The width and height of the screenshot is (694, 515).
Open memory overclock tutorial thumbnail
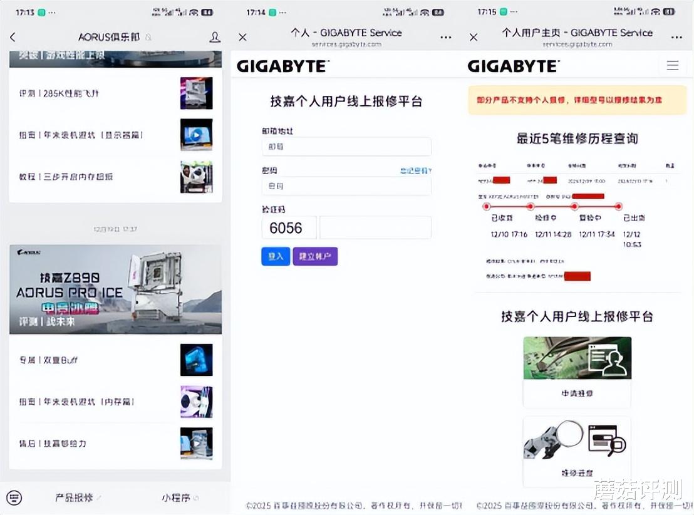coord(197,177)
